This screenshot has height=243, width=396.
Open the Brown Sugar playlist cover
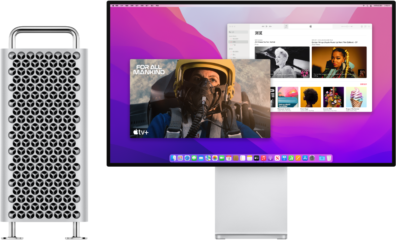311,97
